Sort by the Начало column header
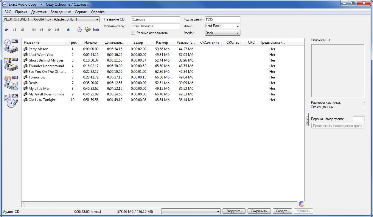The image size is (373, 217). click(x=91, y=43)
